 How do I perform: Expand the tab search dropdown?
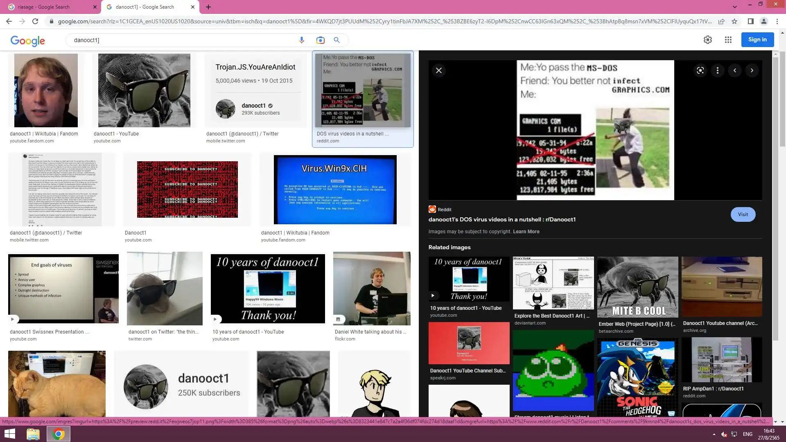point(735,7)
